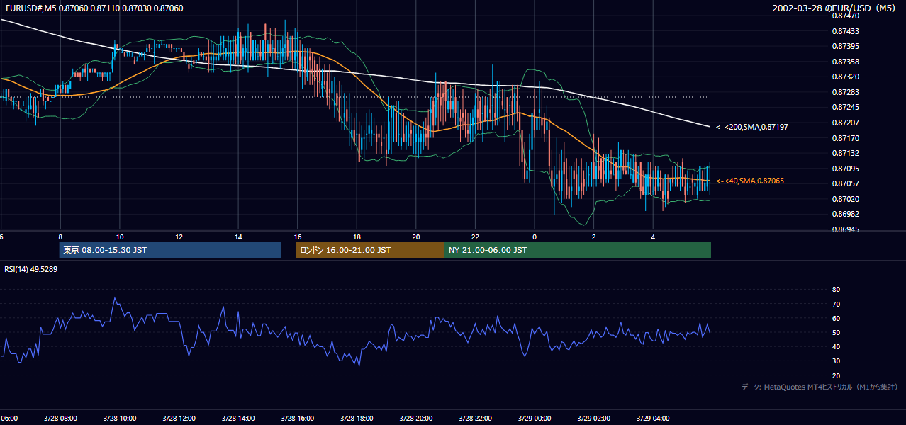Click the 200 SMA 0.87197 label

752,127
